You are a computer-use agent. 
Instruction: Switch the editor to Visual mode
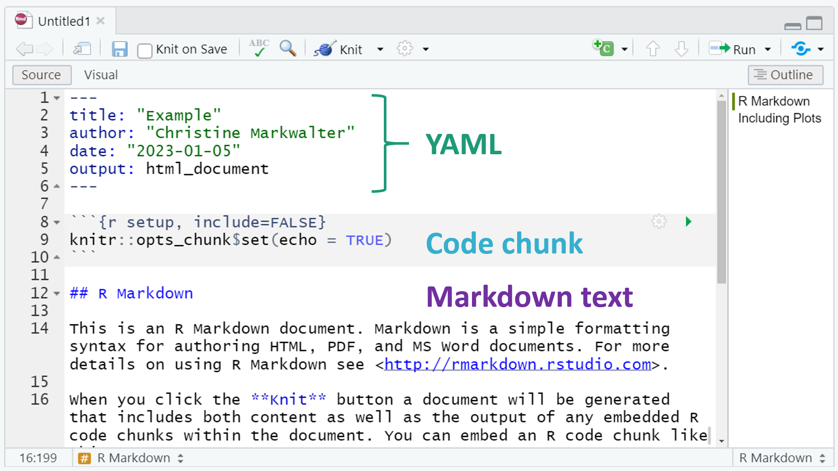101,75
